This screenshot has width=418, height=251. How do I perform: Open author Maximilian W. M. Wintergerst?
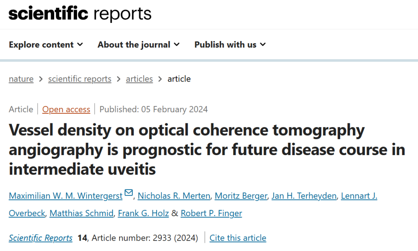coord(65,196)
